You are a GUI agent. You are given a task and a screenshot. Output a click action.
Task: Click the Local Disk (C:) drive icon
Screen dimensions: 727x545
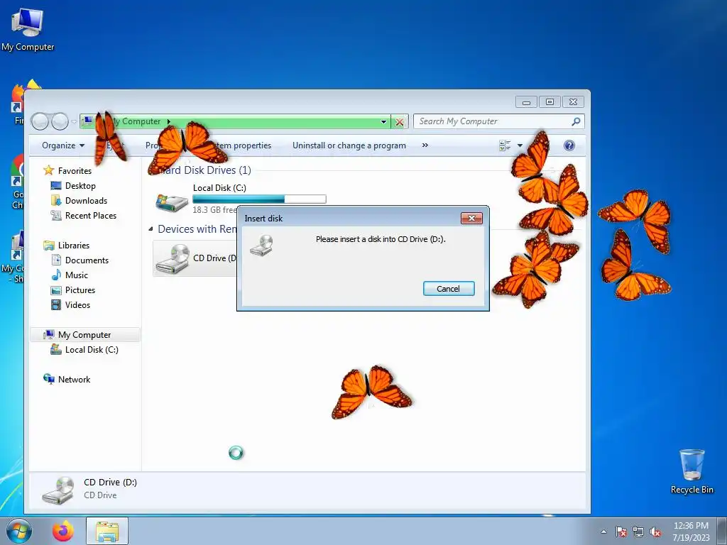coord(172,202)
